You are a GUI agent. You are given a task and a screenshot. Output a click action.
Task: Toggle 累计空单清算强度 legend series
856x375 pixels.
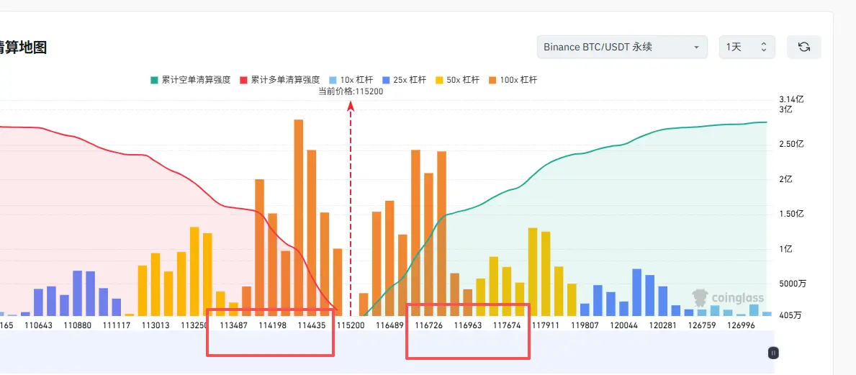click(191, 80)
